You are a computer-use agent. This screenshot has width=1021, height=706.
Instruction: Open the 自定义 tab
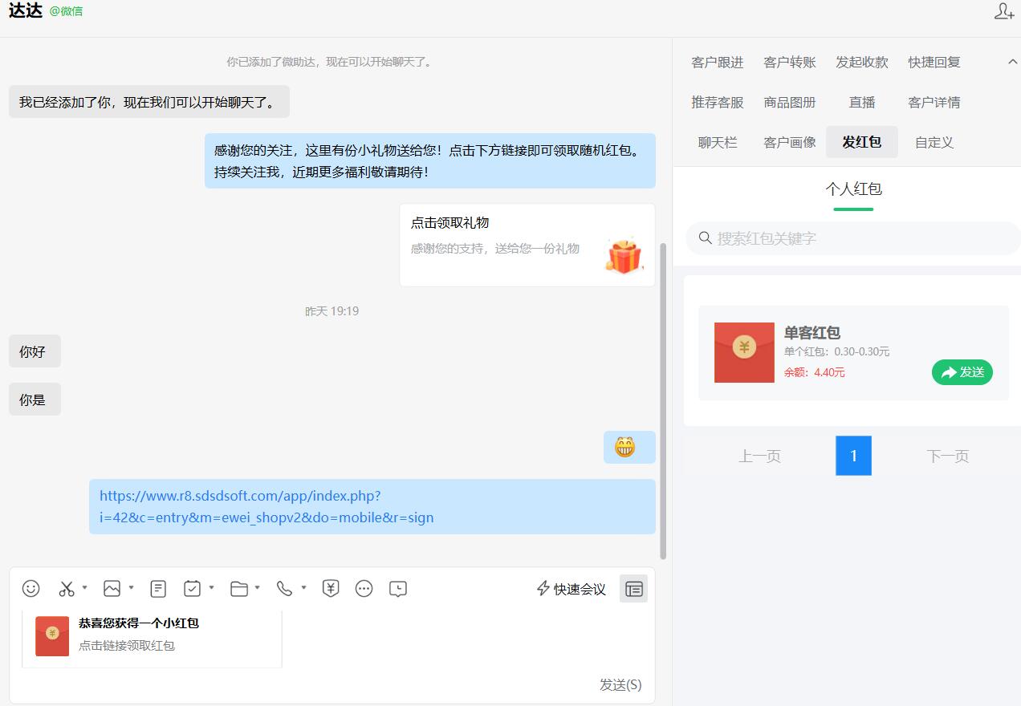point(934,142)
